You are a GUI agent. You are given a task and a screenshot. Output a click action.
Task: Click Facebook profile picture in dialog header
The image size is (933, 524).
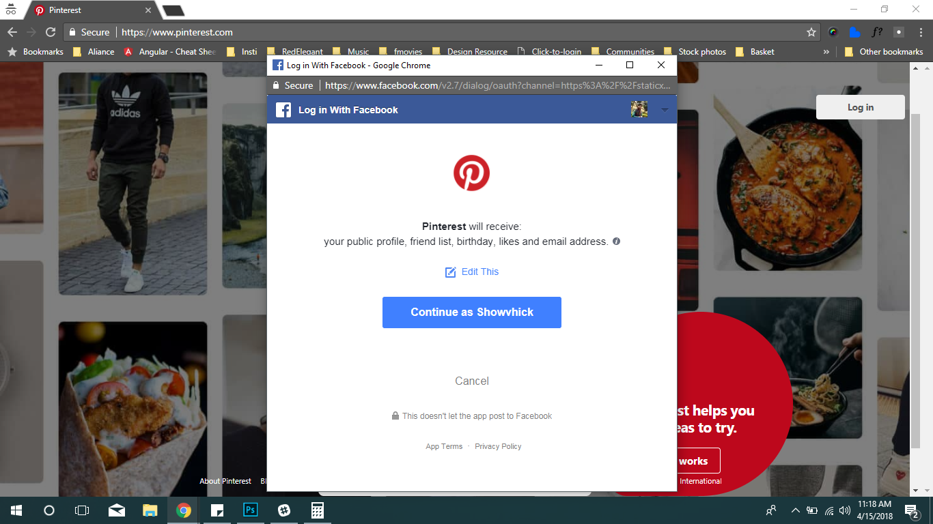[639, 109]
